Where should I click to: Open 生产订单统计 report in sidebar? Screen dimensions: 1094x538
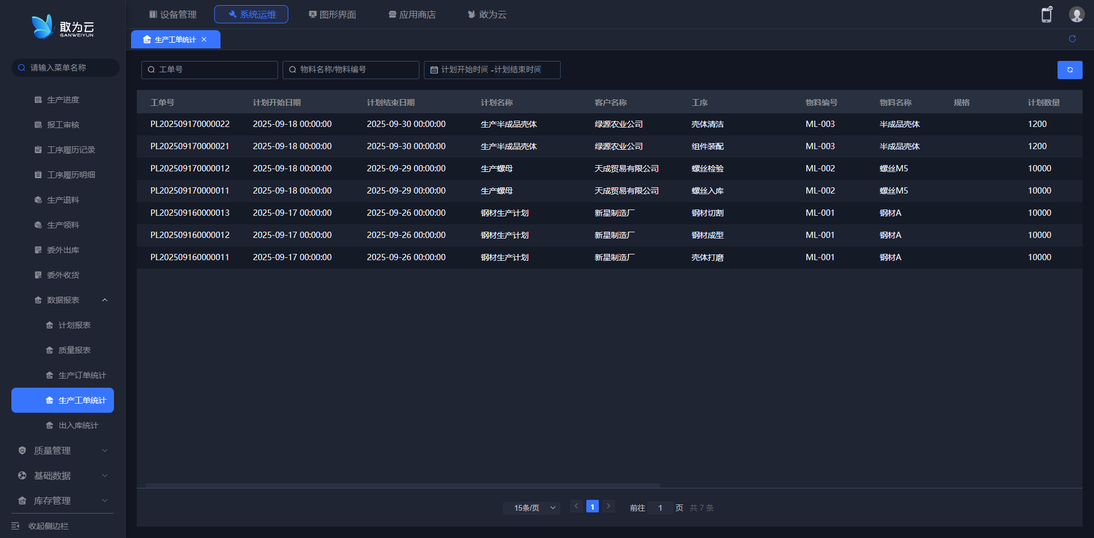point(82,375)
